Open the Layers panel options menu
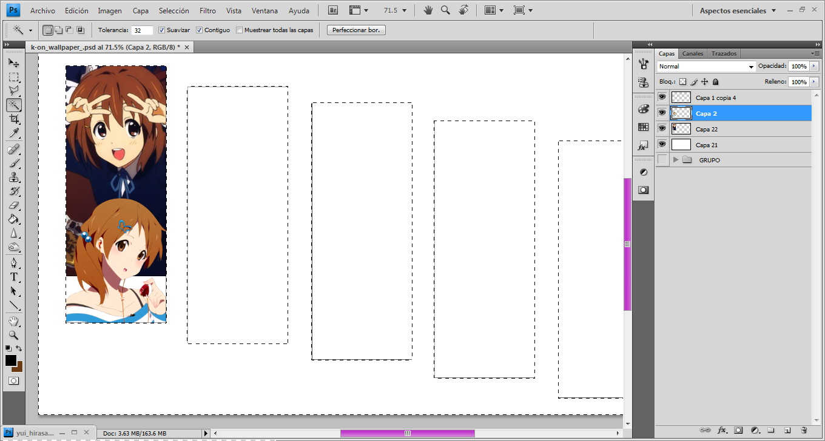 (x=815, y=53)
